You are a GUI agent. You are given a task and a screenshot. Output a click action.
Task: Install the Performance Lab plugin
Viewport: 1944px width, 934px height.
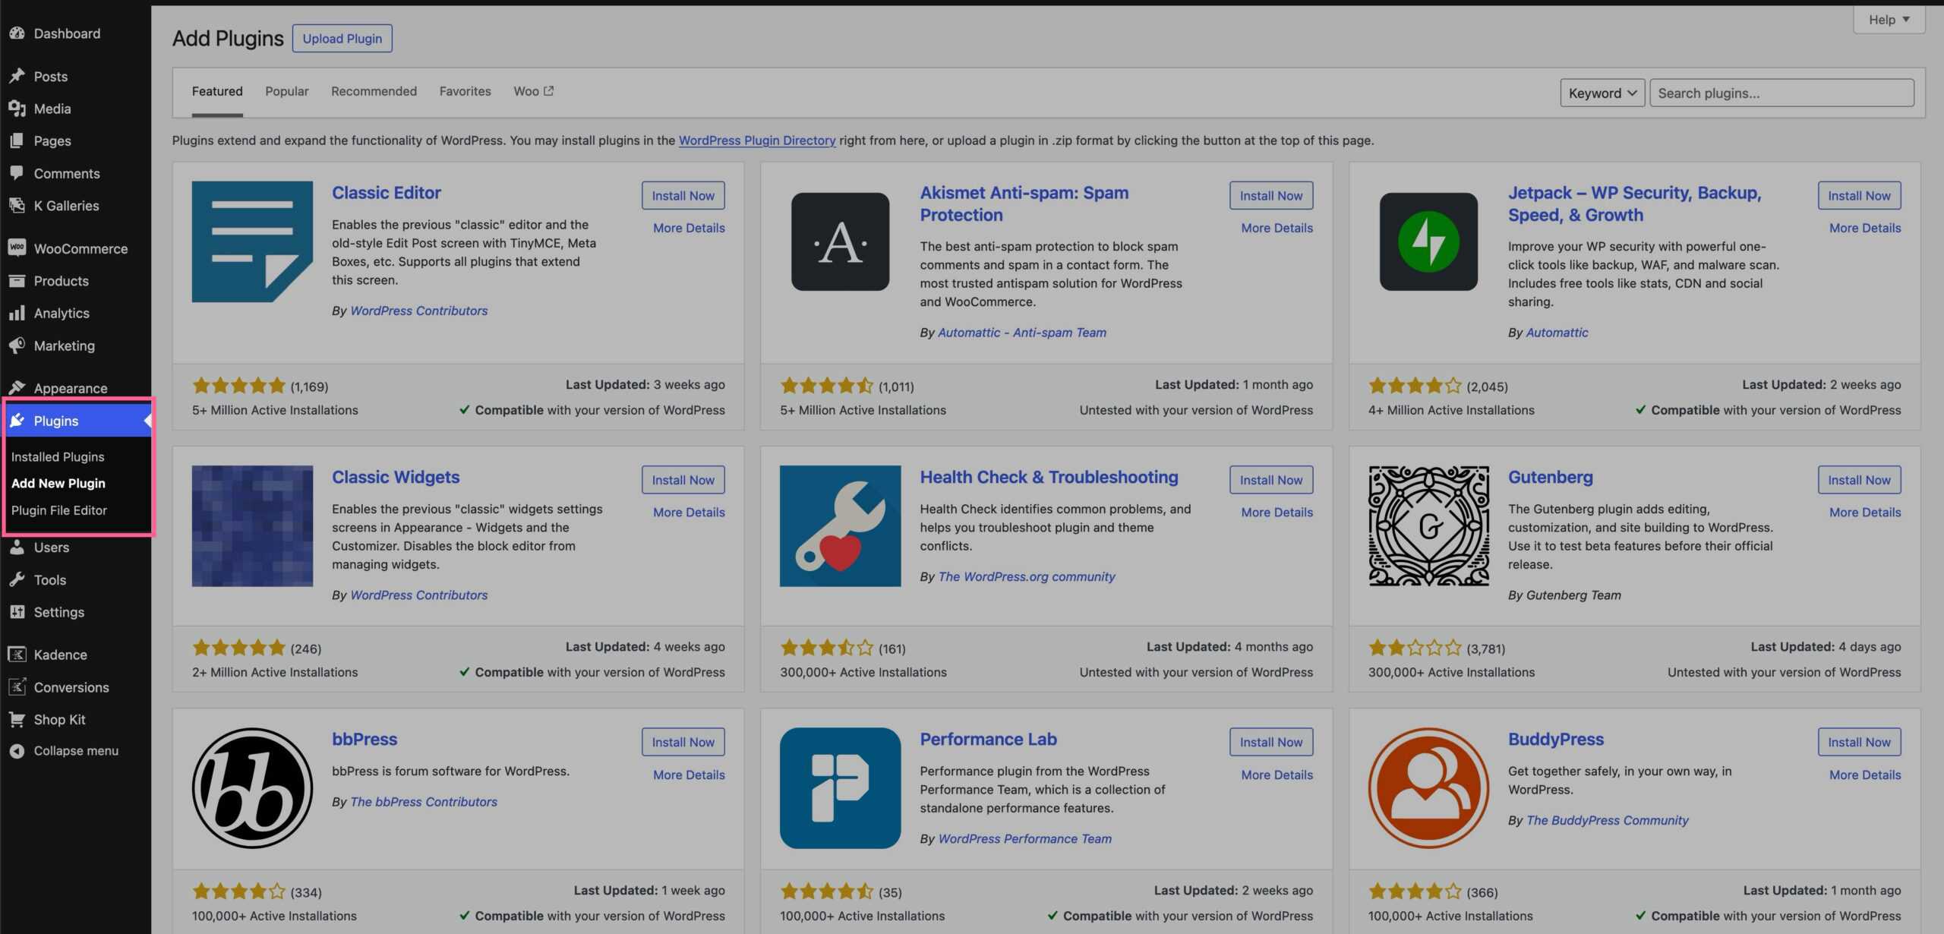[1271, 742]
